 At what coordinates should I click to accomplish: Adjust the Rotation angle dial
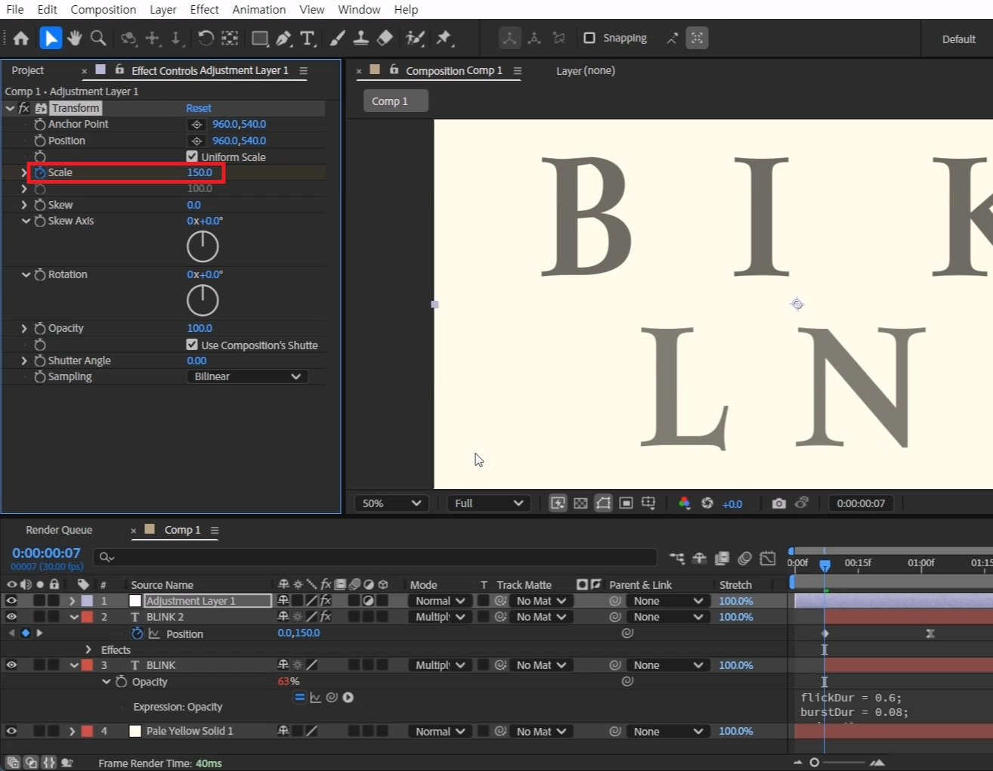(x=203, y=300)
